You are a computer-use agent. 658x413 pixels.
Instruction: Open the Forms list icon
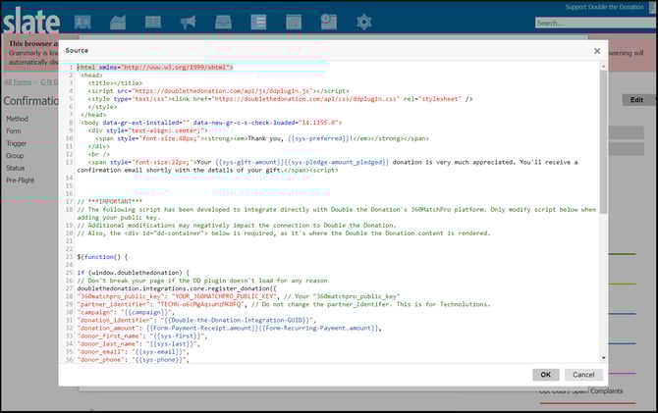tap(259, 21)
